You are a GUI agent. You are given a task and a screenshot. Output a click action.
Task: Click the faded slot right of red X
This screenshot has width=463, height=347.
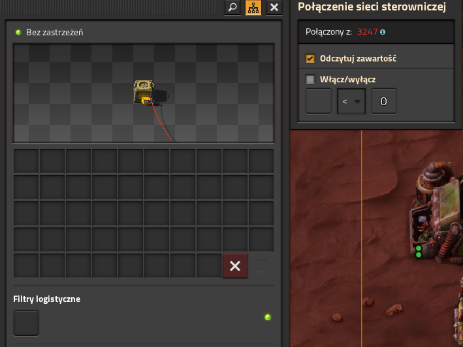(261, 266)
